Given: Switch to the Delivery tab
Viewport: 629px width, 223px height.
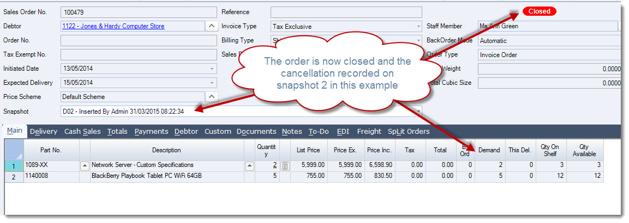Looking at the screenshot, I should coord(44,132).
